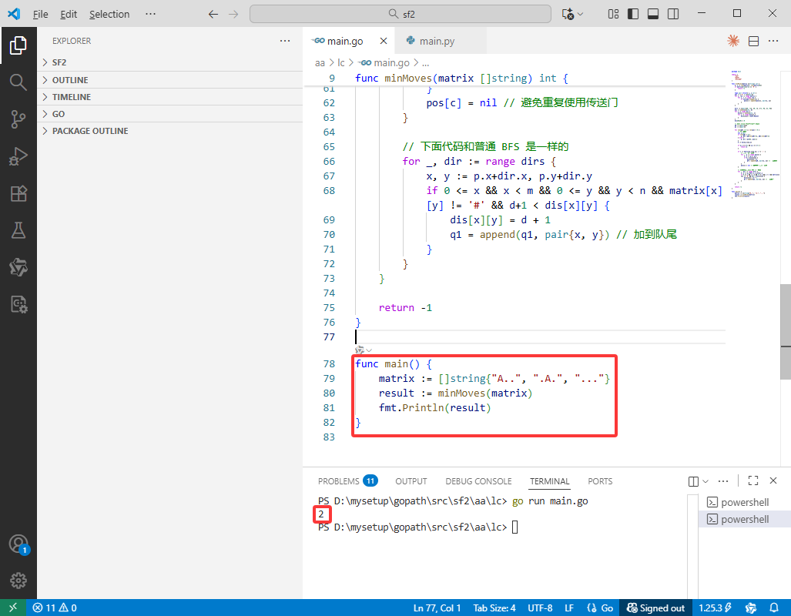Click Signed out status item

(655, 608)
